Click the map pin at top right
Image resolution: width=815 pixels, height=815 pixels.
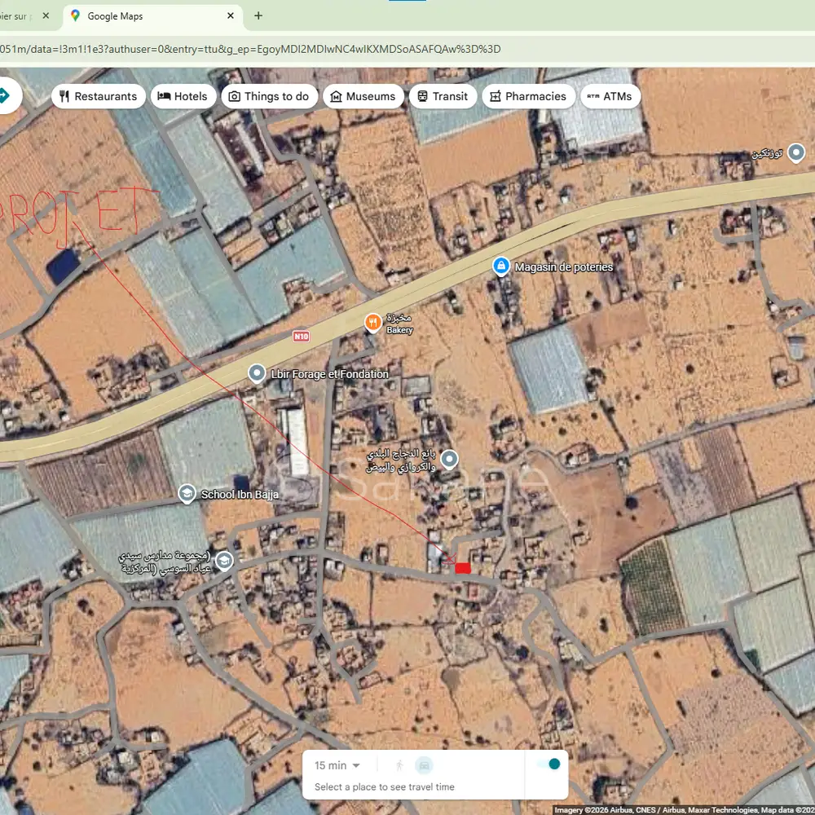796,152
